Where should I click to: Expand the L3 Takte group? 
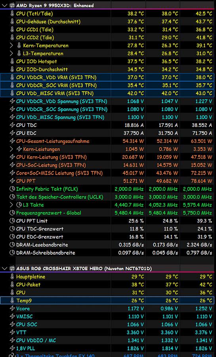[11, 205]
